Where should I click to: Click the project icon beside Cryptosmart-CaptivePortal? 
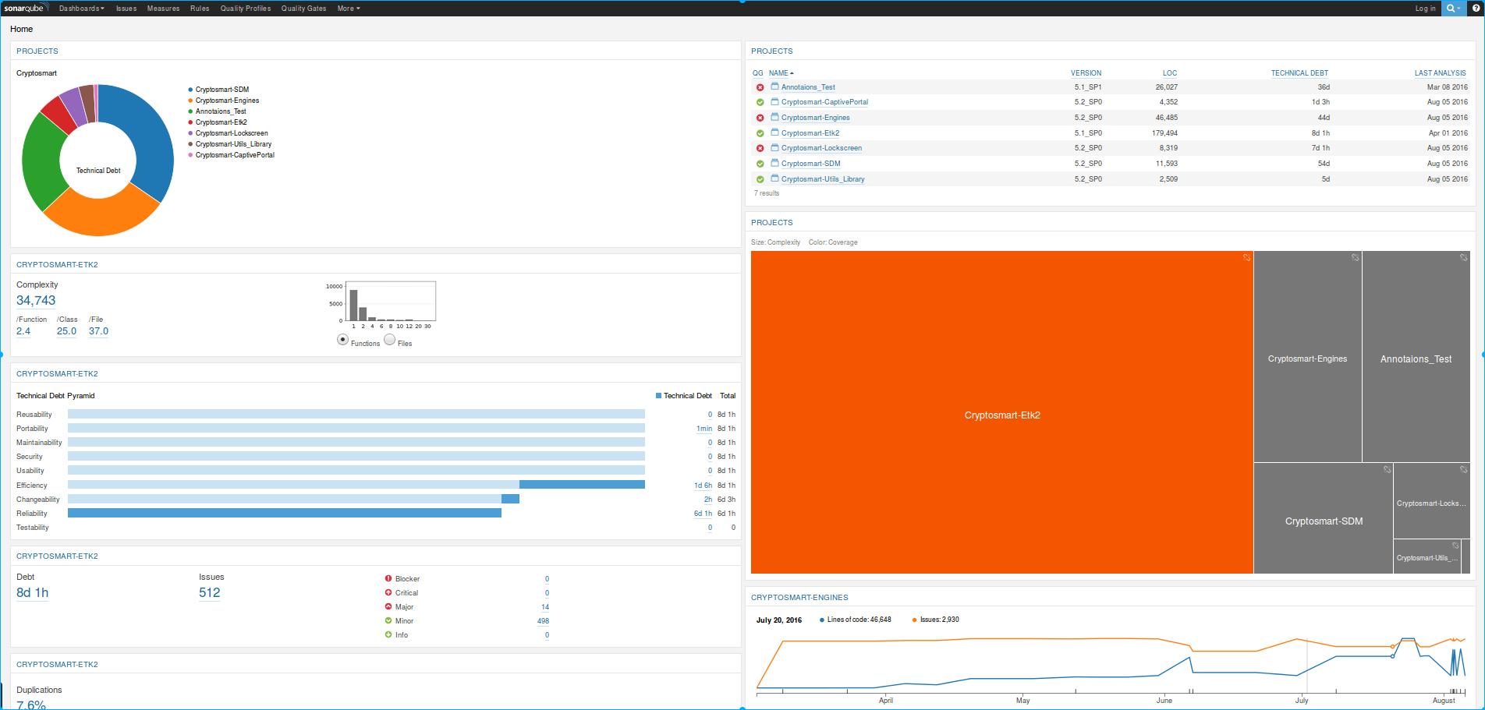[775, 101]
